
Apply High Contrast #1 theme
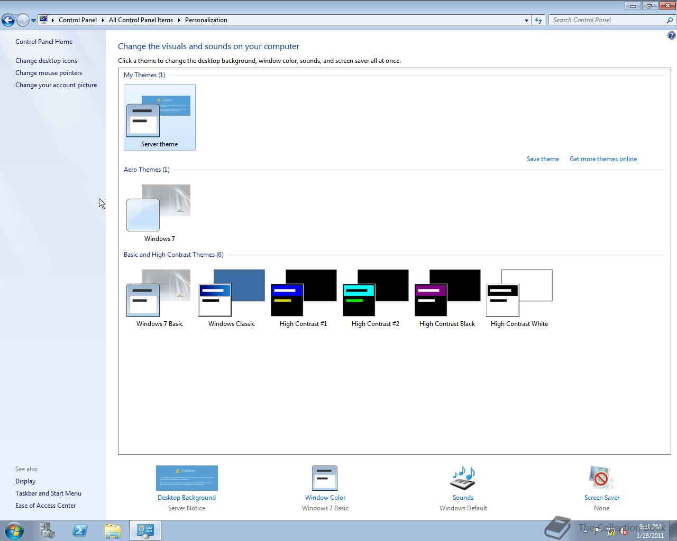click(x=304, y=298)
